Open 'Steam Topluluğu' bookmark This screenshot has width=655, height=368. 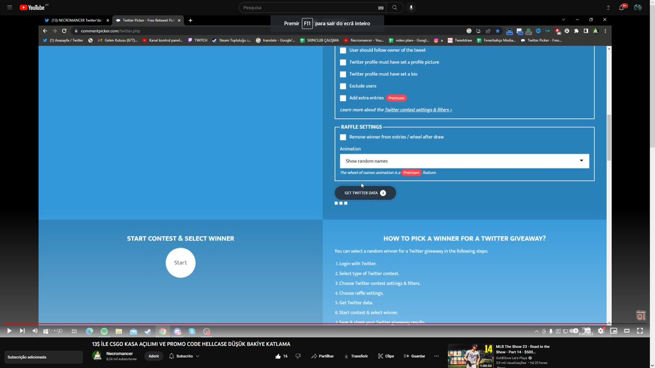coord(231,40)
